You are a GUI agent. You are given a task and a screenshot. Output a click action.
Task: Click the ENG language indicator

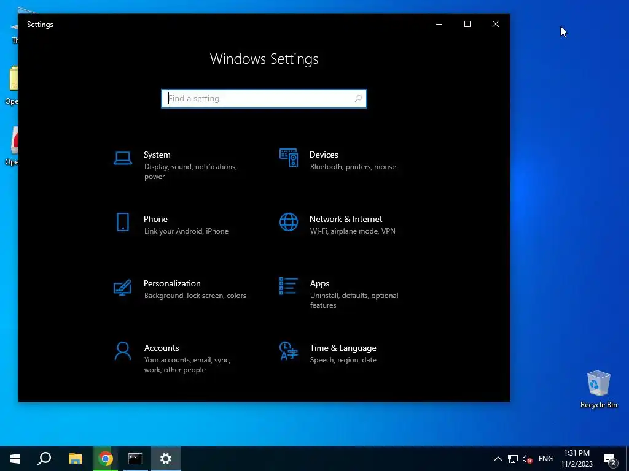[x=545, y=459]
